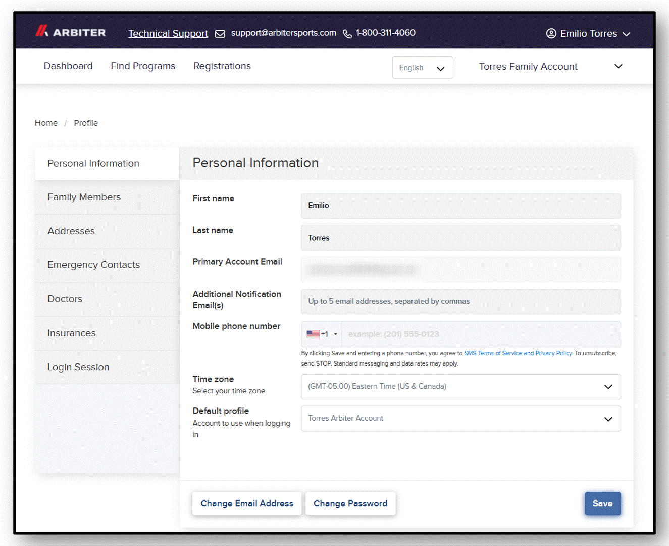
Task: Click the Arbiter logo
Action: tap(70, 32)
